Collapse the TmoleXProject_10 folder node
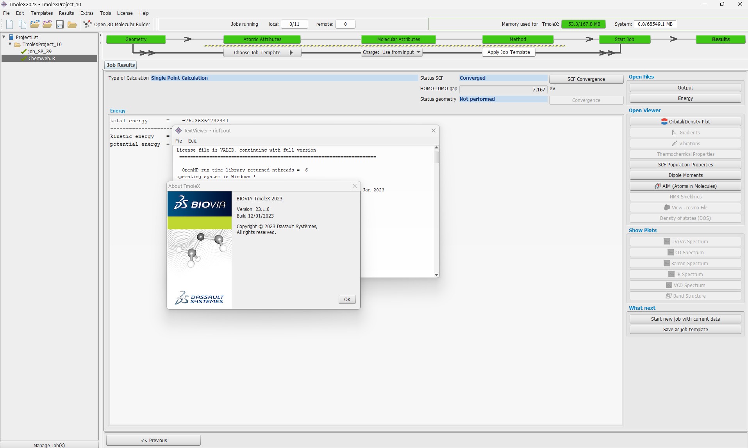 (10, 44)
